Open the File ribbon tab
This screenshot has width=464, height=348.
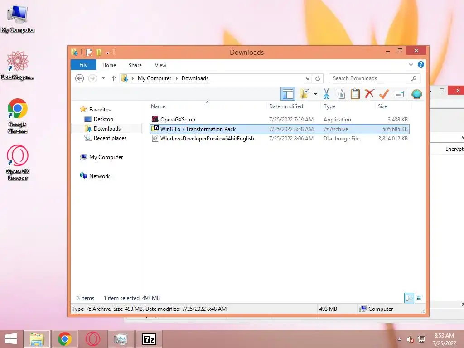(83, 65)
